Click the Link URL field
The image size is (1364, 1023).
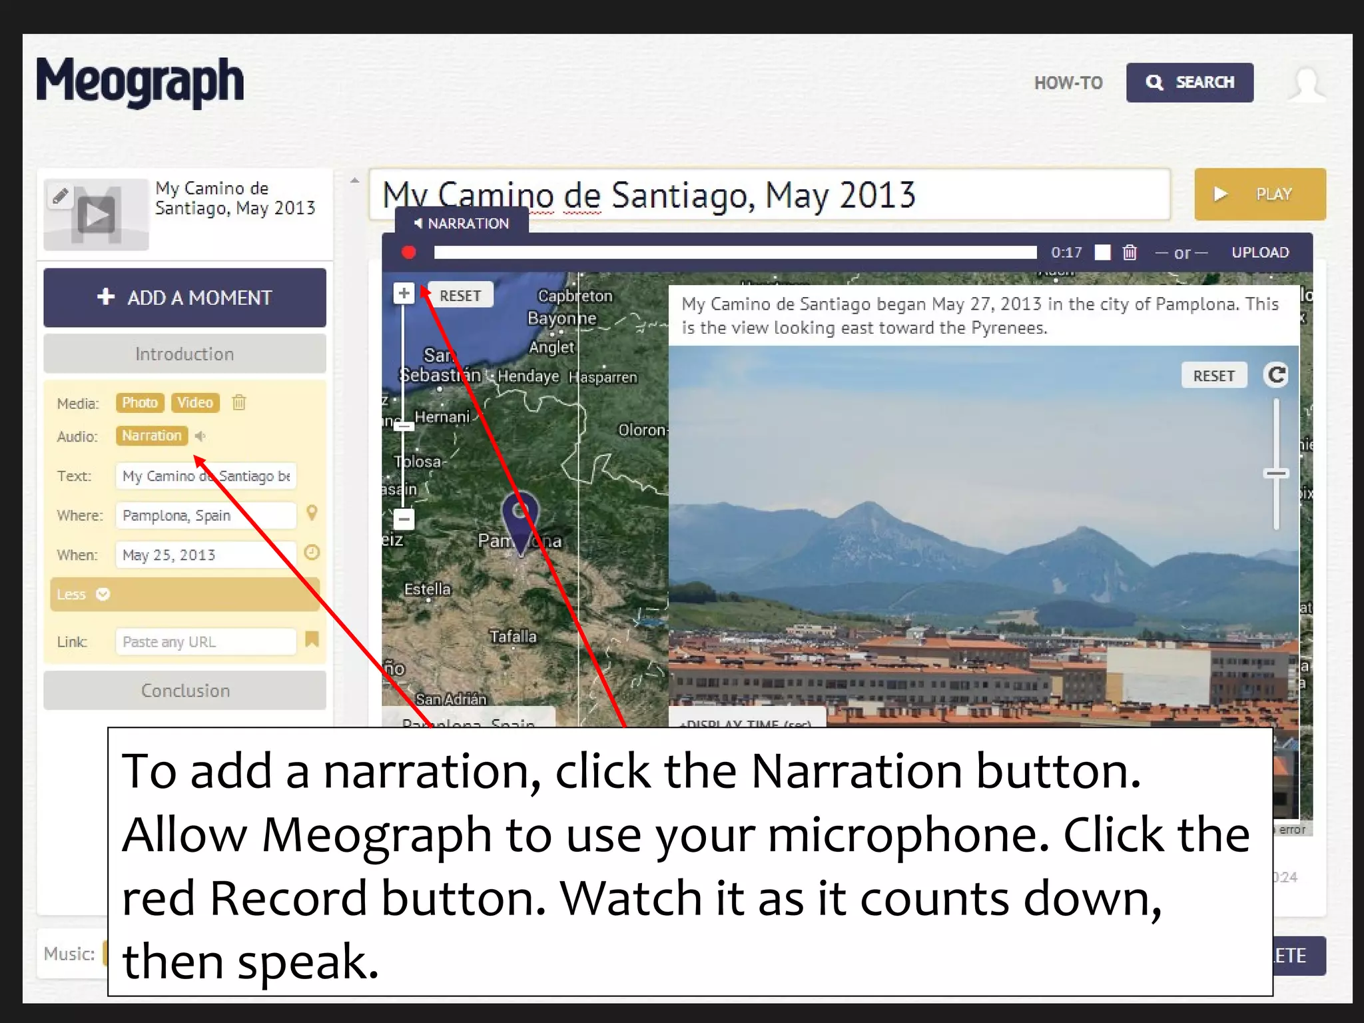(x=206, y=642)
